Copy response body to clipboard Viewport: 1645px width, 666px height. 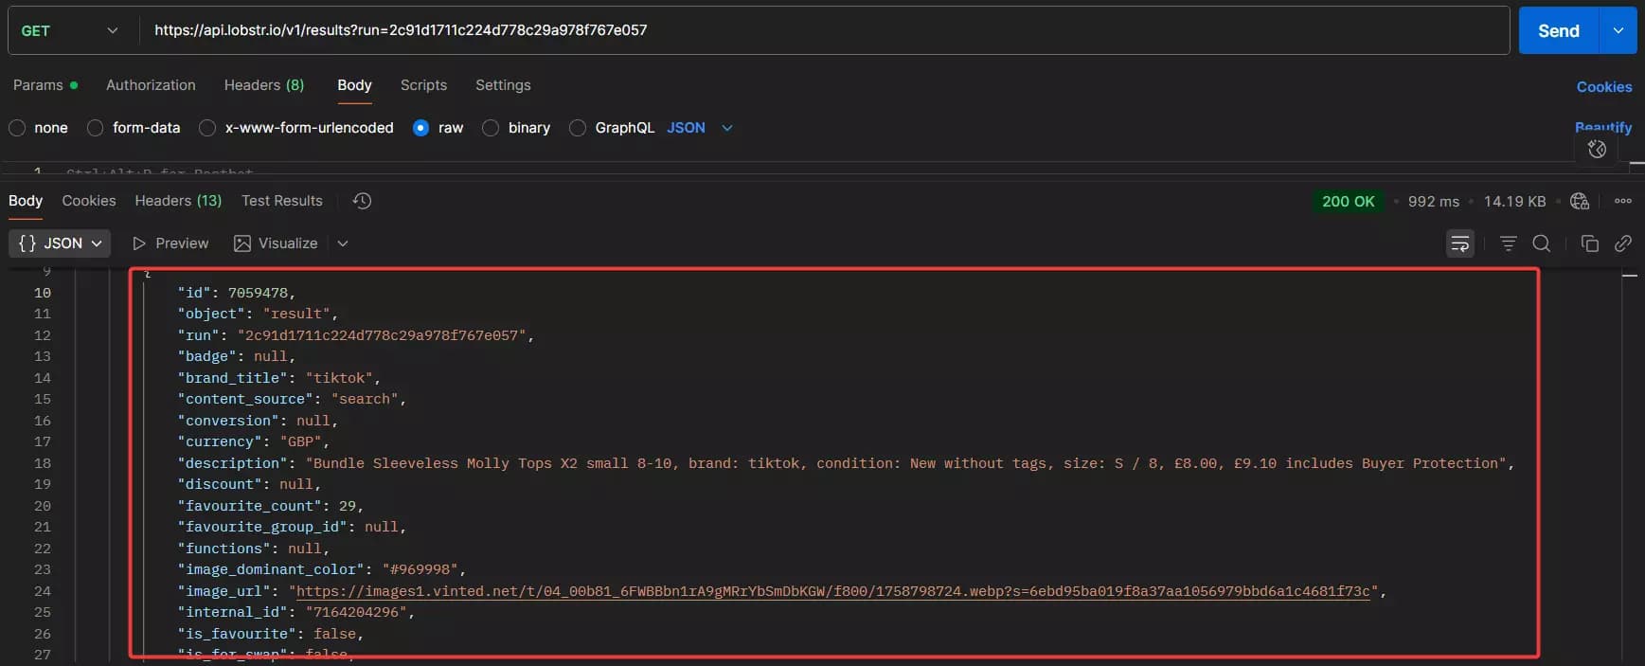pos(1590,243)
